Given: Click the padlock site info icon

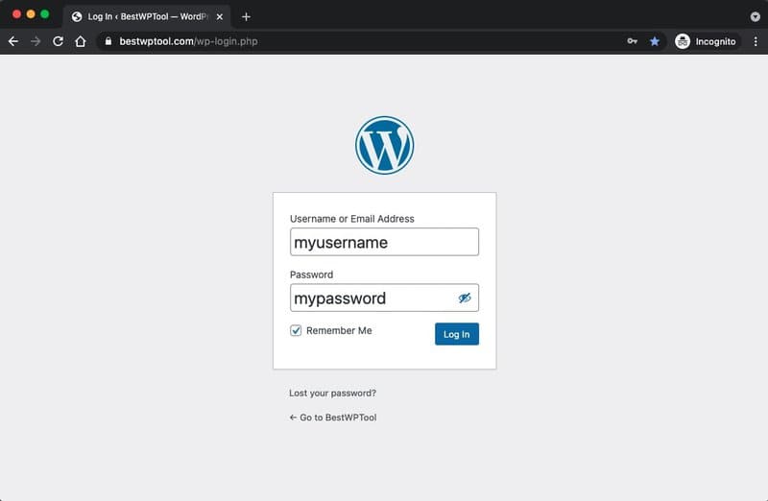Looking at the screenshot, I should point(108,41).
